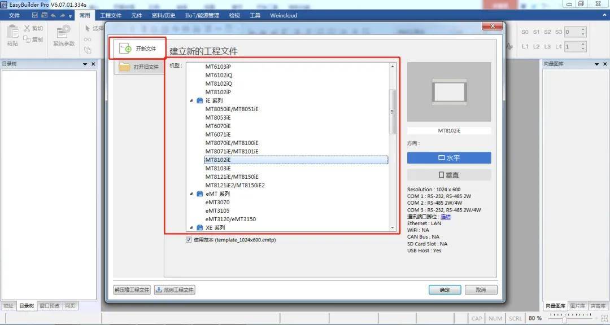The height and width of the screenshot is (325, 610).
Task: Select MT8103iE in model list
Action: [x=218, y=168]
